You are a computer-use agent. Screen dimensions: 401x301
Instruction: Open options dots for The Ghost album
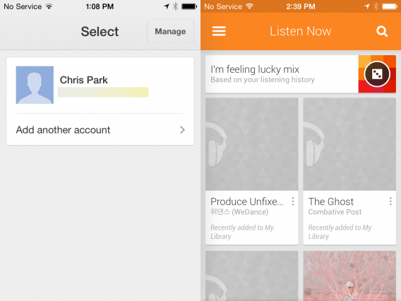390,201
